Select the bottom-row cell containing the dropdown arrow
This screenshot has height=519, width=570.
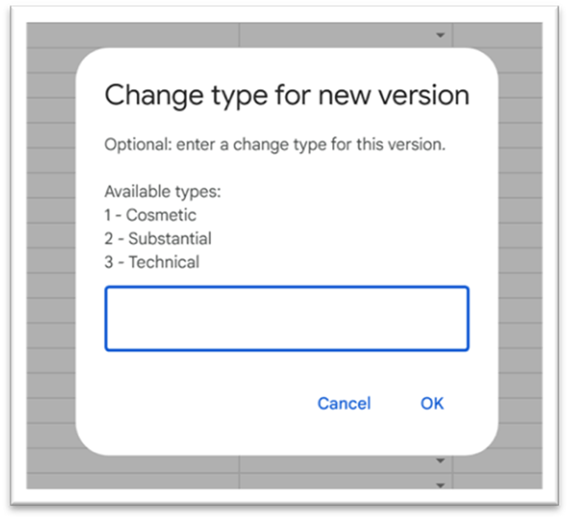pos(350,481)
